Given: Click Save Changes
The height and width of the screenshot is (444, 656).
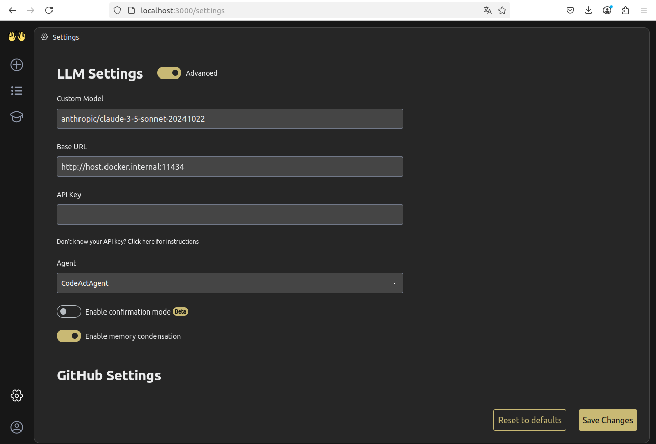Looking at the screenshot, I should click(607, 420).
